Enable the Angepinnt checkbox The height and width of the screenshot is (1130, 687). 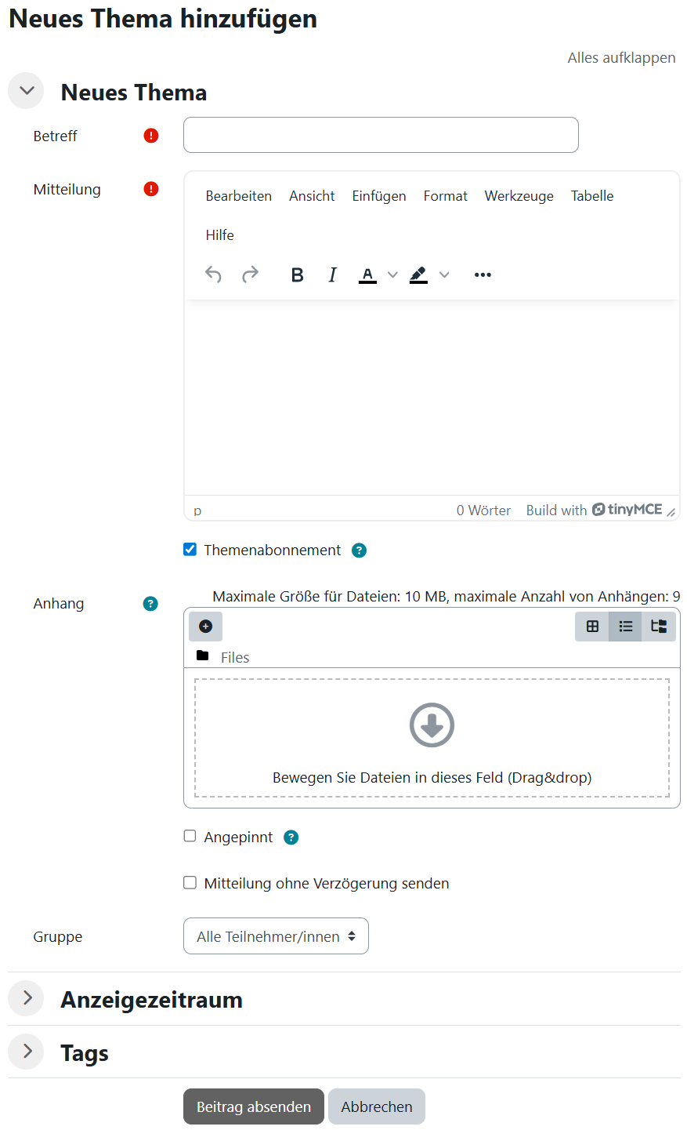pyautogui.click(x=190, y=836)
